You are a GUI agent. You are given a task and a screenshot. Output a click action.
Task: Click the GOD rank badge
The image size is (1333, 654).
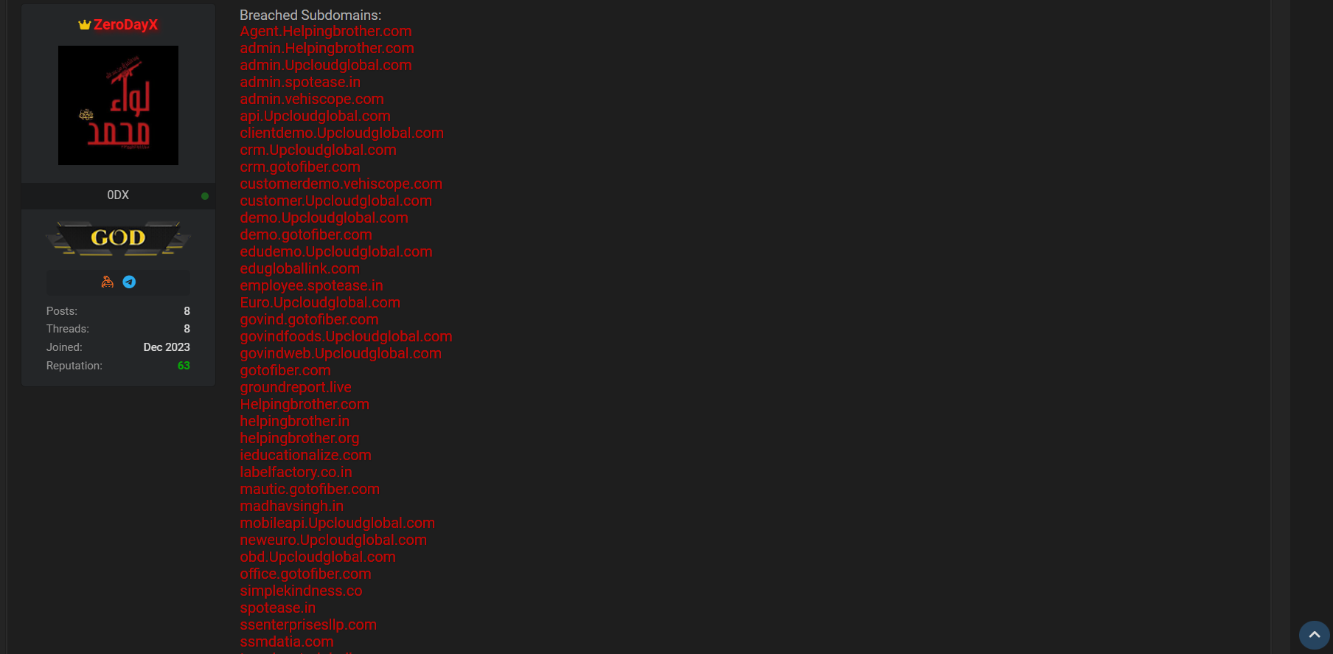coord(118,238)
